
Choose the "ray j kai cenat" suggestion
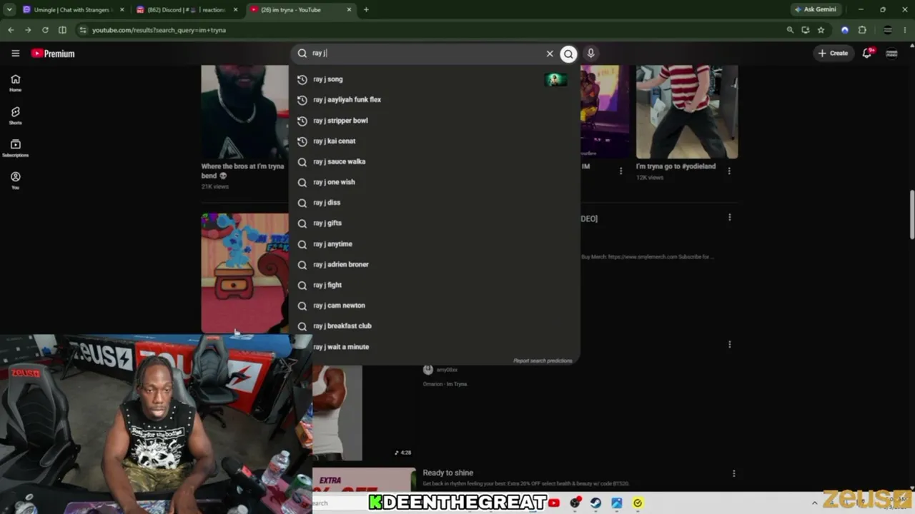[x=434, y=141]
